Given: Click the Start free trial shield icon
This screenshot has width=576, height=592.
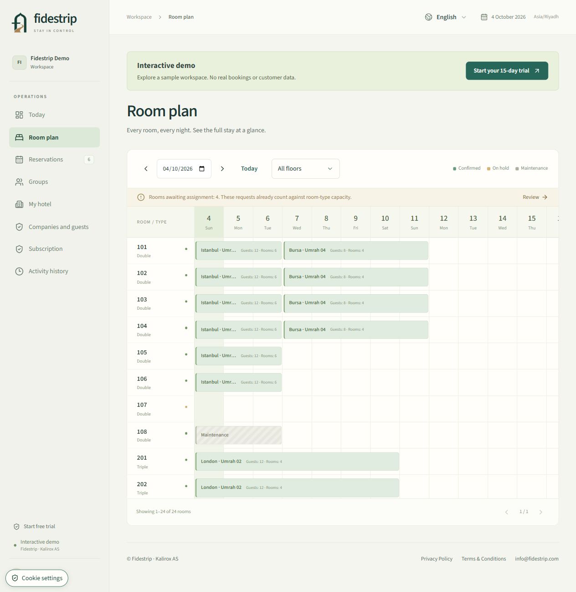Looking at the screenshot, I should [x=16, y=526].
